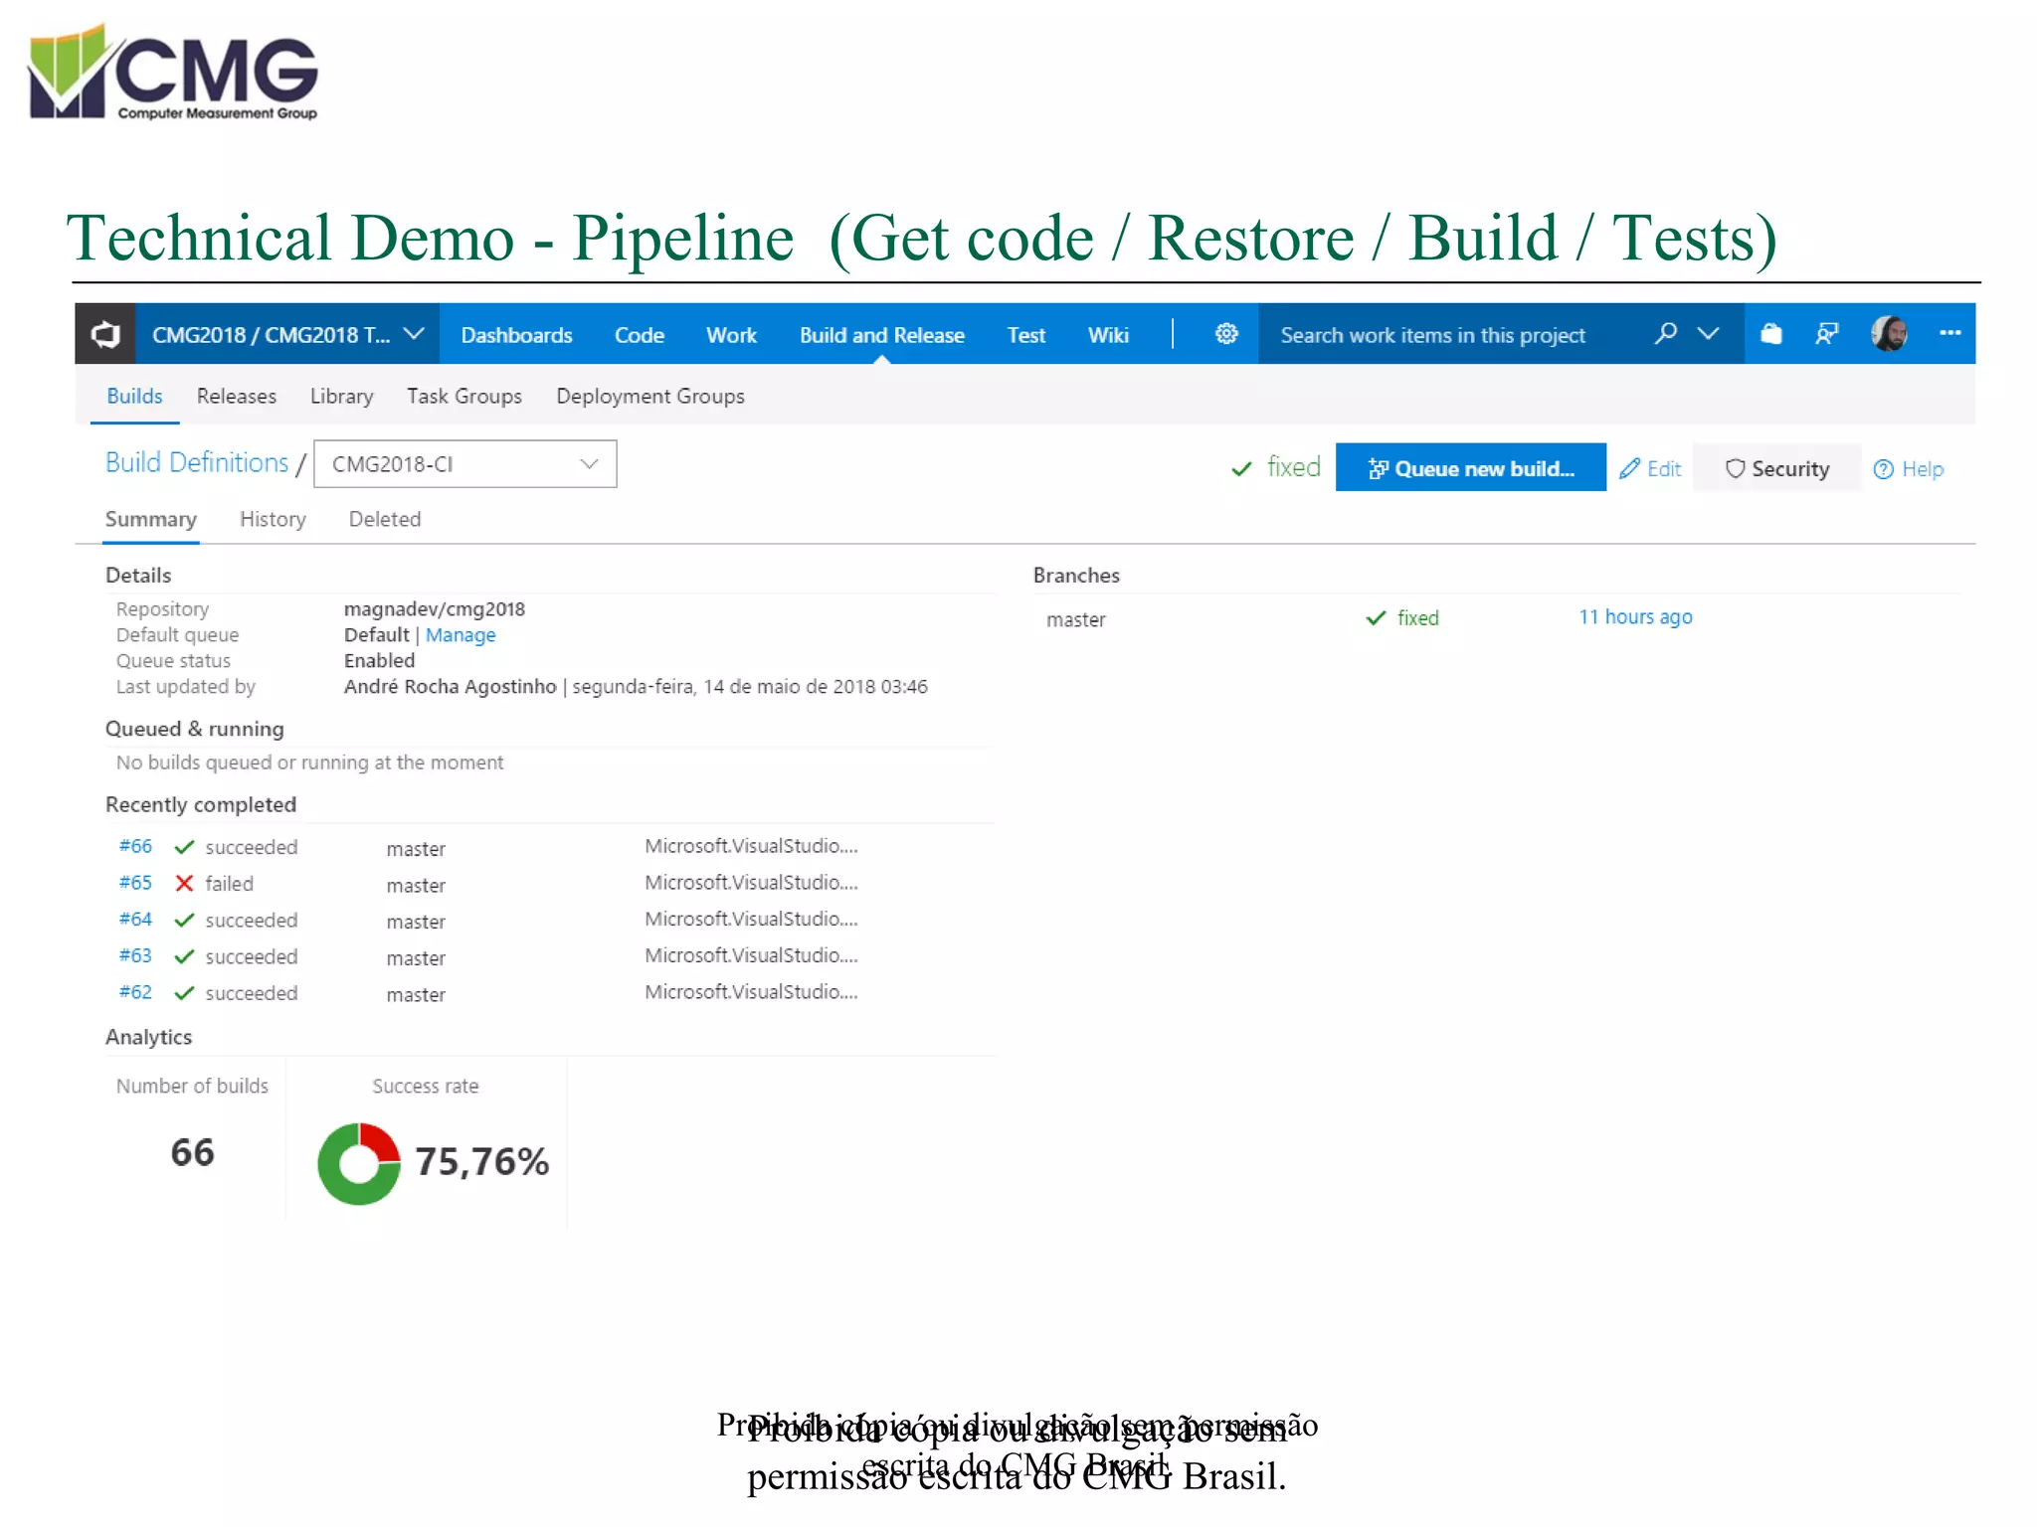
Task: Click the Microsoft.VisualStudio source for build #66
Action: pos(751,846)
